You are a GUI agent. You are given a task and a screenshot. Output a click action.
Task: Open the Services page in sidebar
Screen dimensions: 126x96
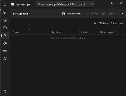[x=5, y=58]
